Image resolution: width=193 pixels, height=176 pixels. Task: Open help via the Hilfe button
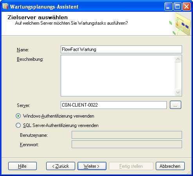(x=22, y=166)
